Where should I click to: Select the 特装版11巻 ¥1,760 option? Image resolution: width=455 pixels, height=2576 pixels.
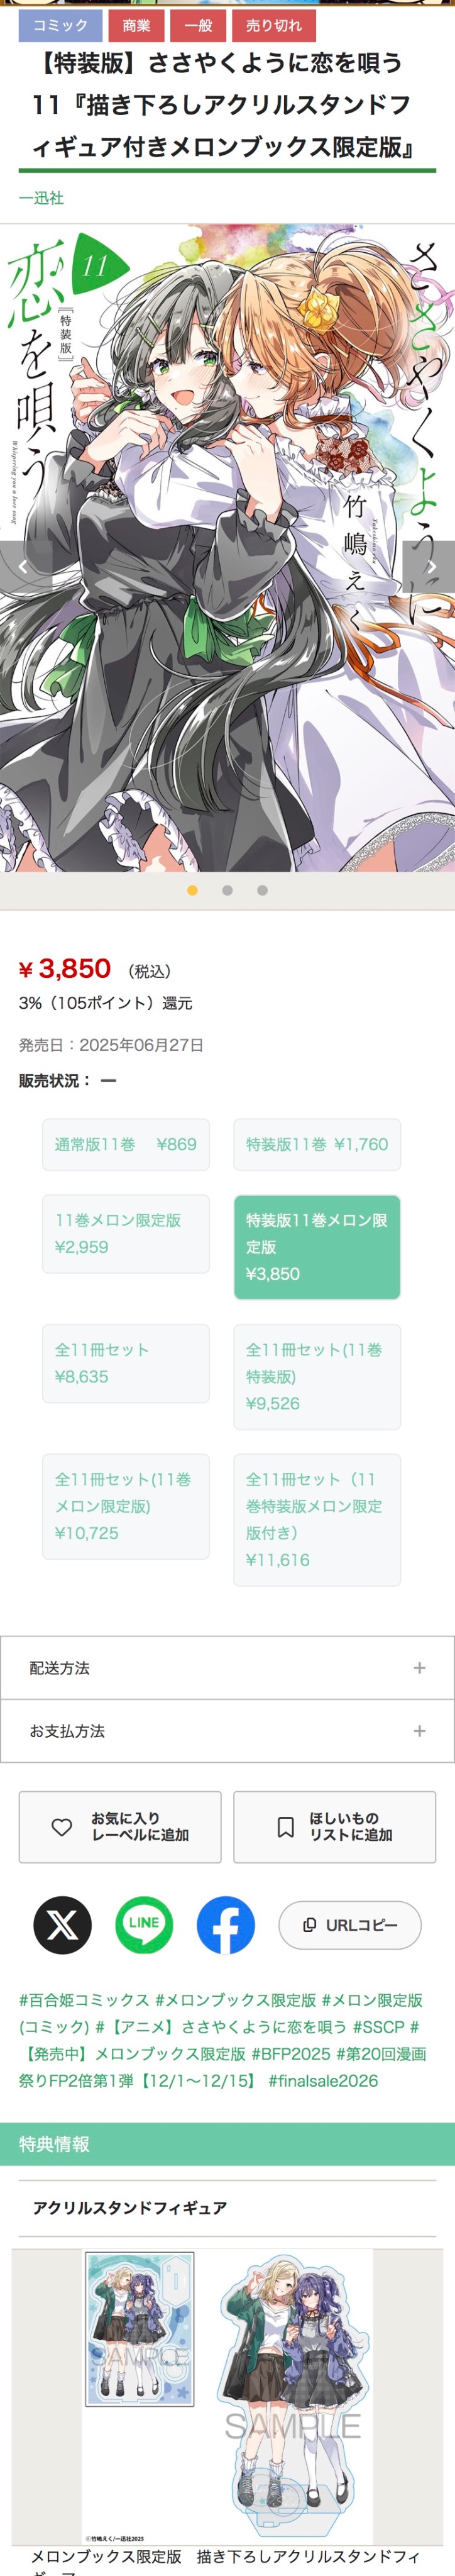pos(317,1144)
